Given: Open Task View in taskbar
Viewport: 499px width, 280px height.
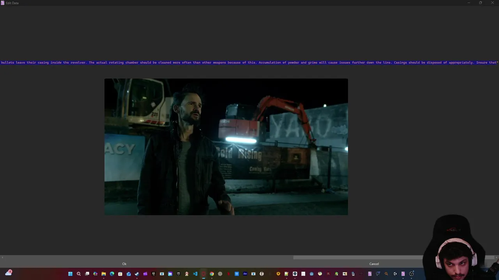Looking at the screenshot, I should 87,274.
